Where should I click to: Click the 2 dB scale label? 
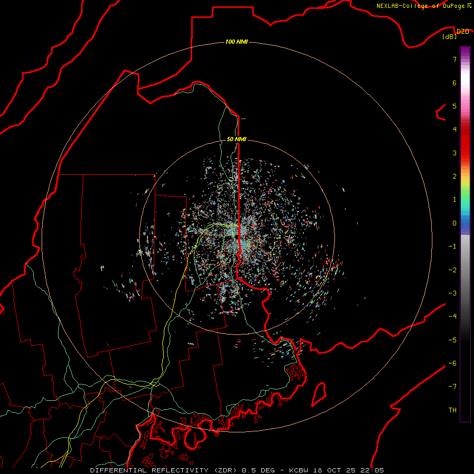coord(455,176)
